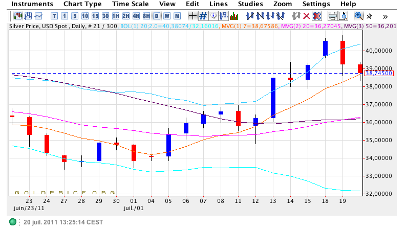Click the red X delete line icon

[x=306, y=15]
